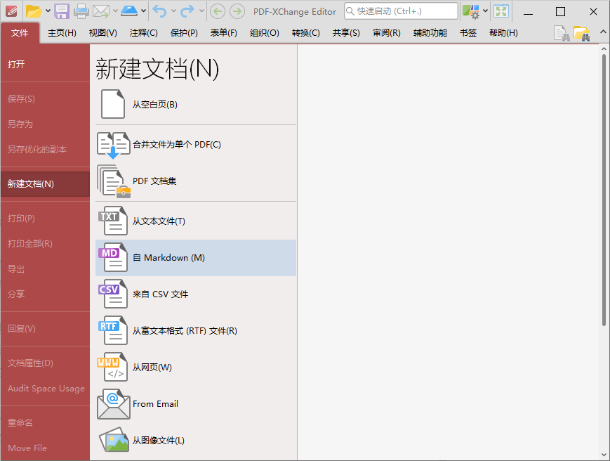The height and width of the screenshot is (461, 610).
Task: Select the Undo arrow icon
Action: [x=160, y=11]
